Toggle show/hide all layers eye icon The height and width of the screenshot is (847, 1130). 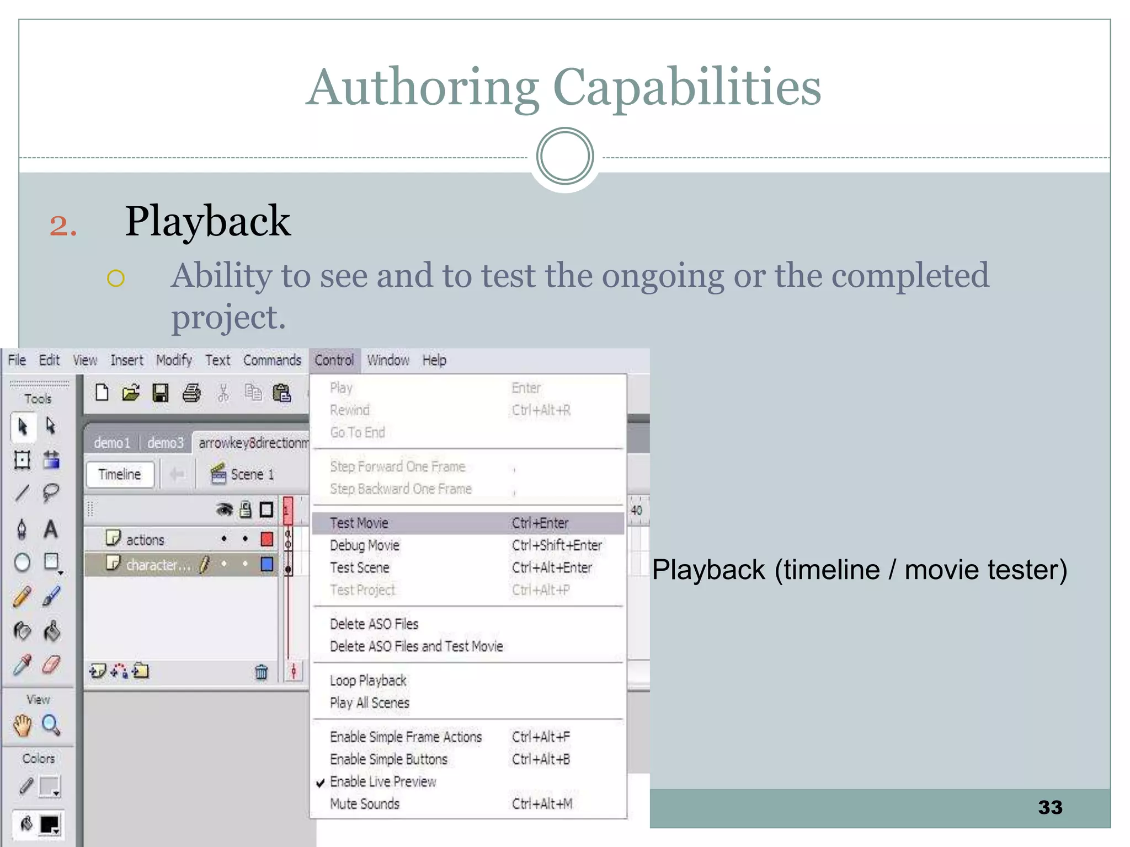[x=224, y=510]
